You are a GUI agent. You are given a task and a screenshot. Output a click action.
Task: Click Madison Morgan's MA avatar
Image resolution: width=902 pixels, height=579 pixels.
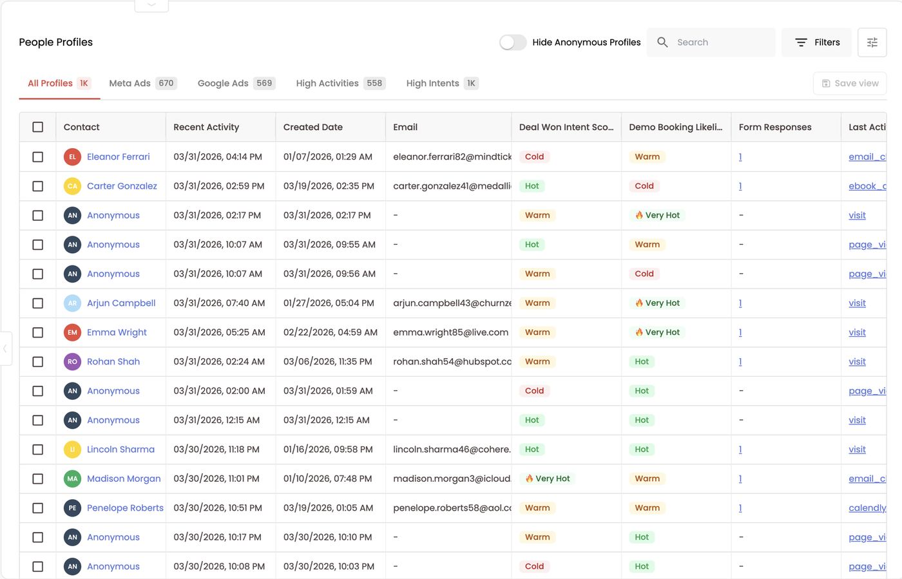[72, 479]
